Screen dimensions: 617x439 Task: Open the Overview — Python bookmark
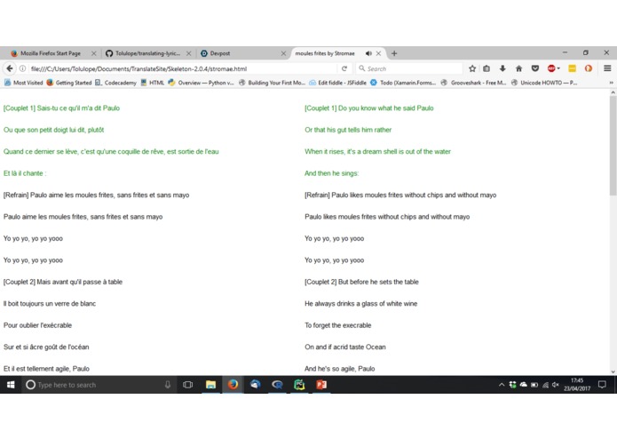201,83
